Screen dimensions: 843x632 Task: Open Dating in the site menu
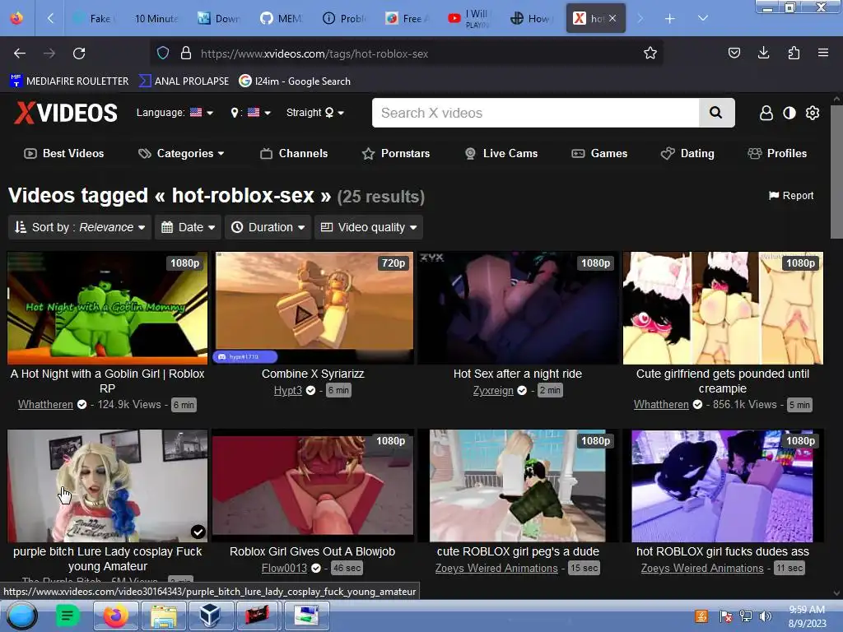point(687,154)
